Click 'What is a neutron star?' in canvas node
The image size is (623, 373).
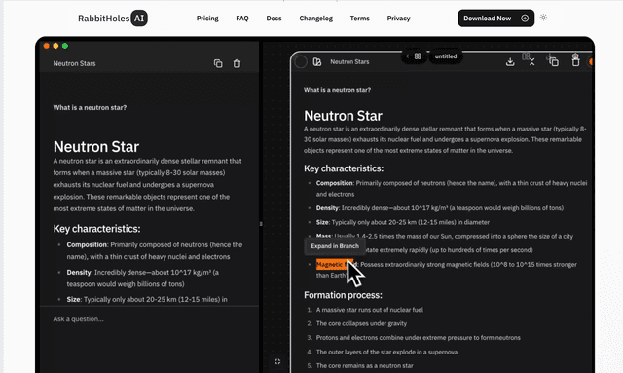click(337, 90)
